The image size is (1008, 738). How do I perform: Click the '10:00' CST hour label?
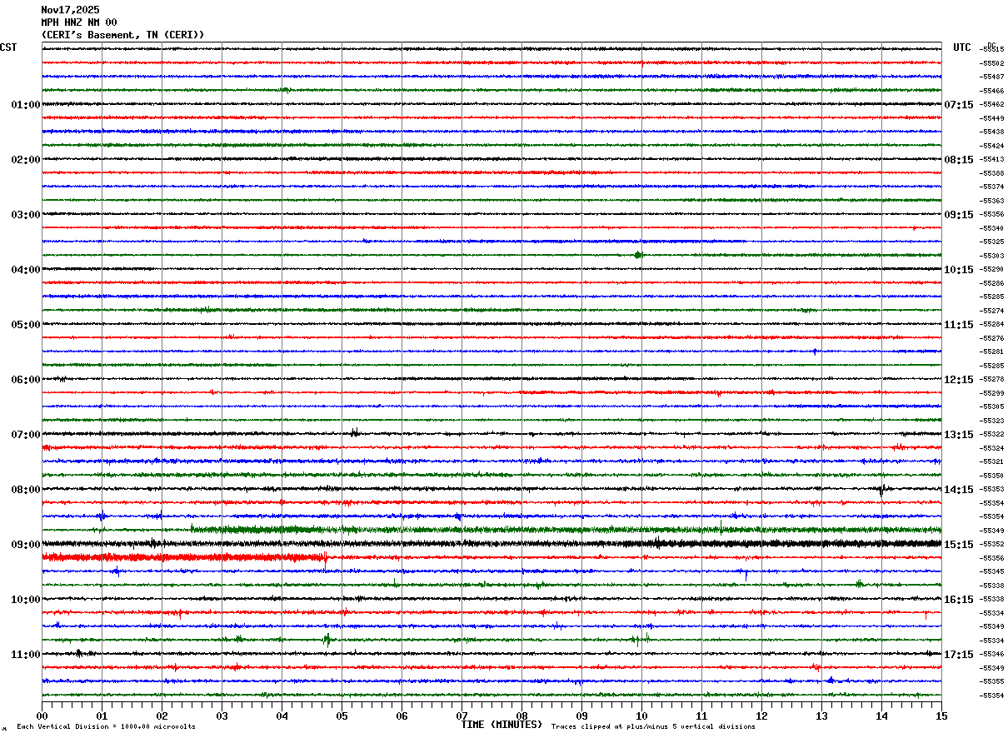coord(26,600)
